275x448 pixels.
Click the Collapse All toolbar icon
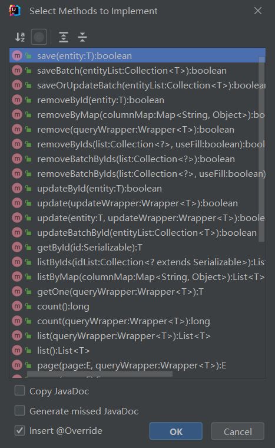point(82,37)
